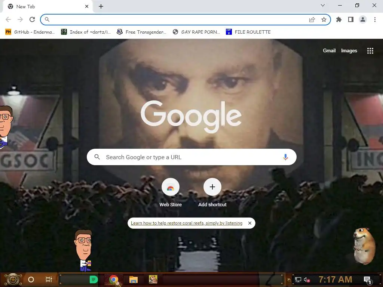Click the Cortana circle icon on taskbar
Viewport: 383px width, 287px height.
tap(31, 280)
